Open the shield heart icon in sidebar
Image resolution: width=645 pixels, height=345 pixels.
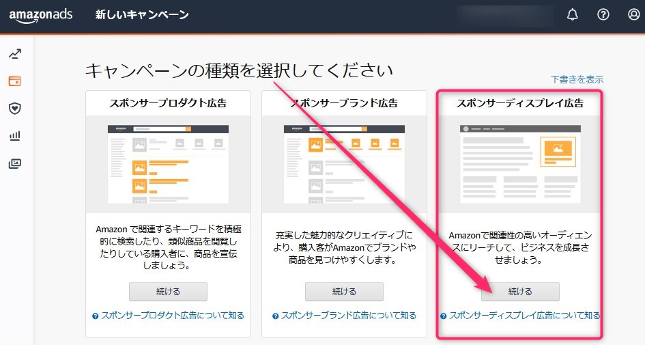pos(15,109)
